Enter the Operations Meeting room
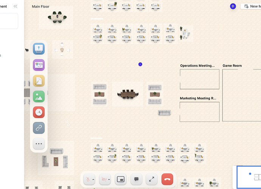 200,79
